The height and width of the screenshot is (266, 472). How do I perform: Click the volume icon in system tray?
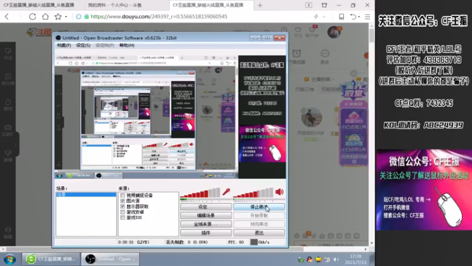pyautogui.click(x=336, y=259)
